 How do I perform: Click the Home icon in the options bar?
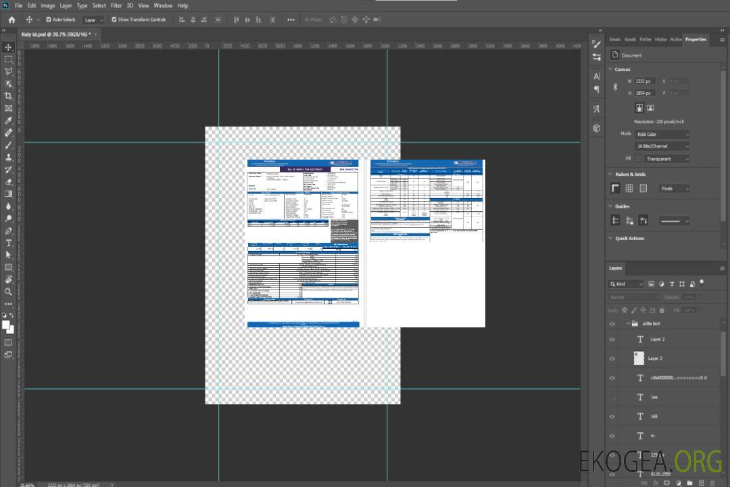point(11,20)
